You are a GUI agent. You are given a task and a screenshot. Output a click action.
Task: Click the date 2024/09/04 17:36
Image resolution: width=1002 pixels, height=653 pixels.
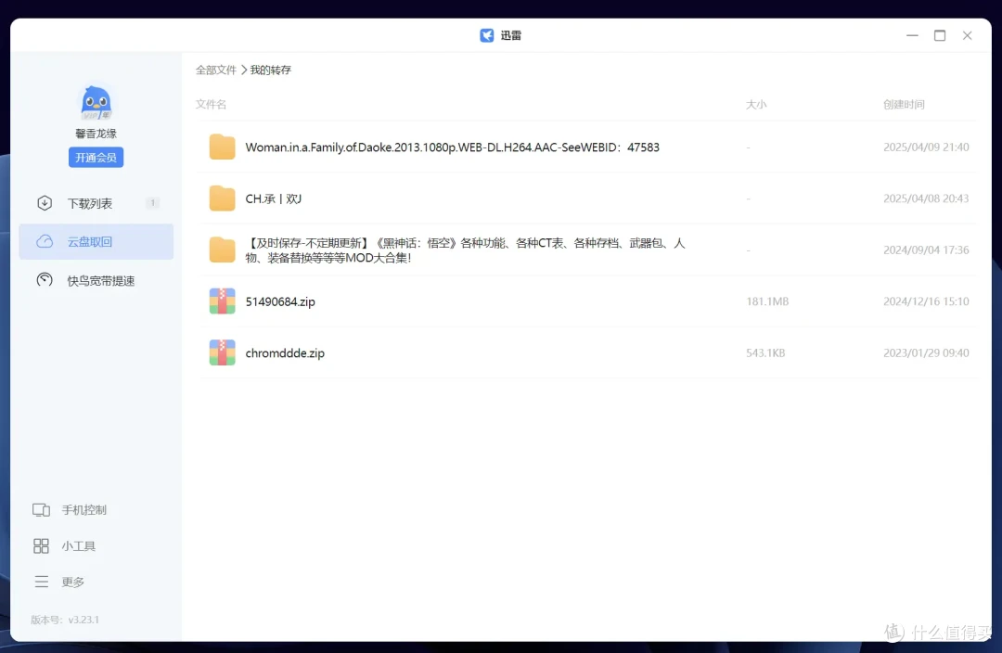tap(926, 250)
